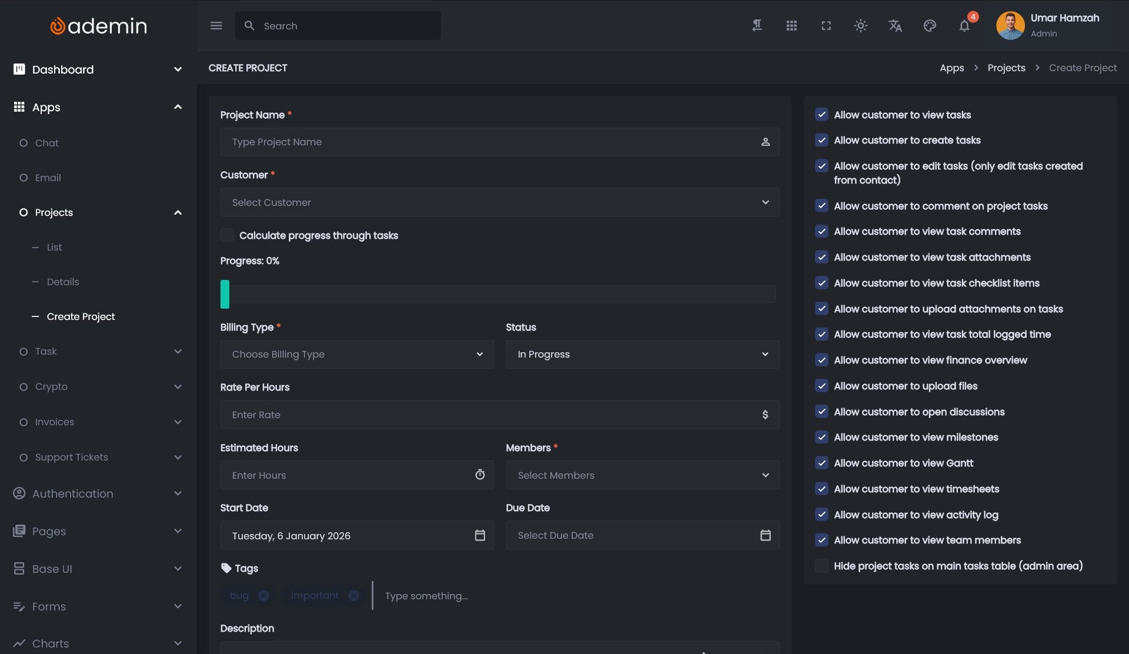Viewport: 1129px width, 654px height.
Task: Switch light mode with sun icon
Action: 860,26
